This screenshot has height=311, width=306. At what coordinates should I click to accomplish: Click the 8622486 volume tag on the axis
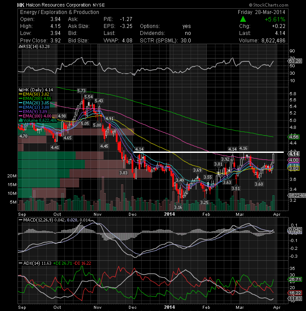(297, 196)
